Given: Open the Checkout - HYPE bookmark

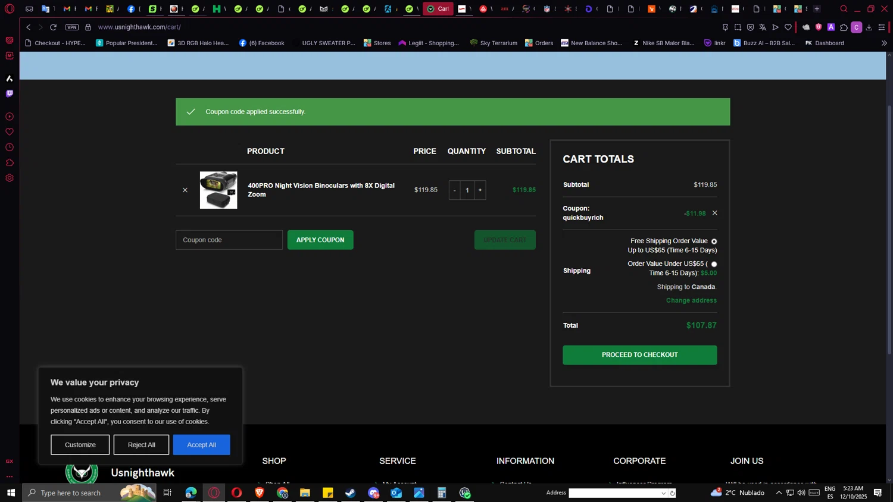Looking at the screenshot, I should click(55, 43).
